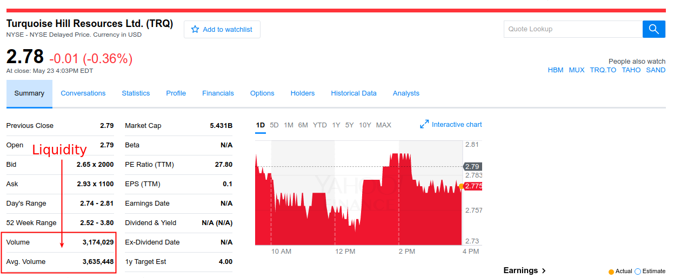The width and height of the screenshot is (674, 278).
Task: Select the YTD chart range
Action: coord(320,125)
